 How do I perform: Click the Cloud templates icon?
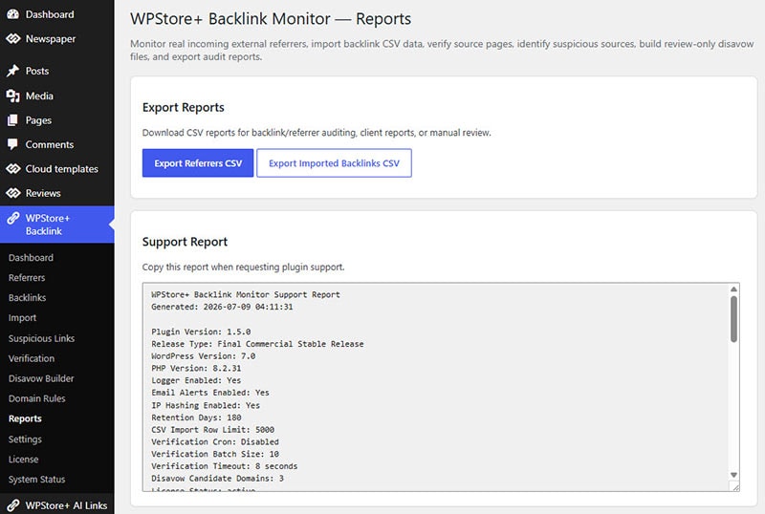[12, 169]
